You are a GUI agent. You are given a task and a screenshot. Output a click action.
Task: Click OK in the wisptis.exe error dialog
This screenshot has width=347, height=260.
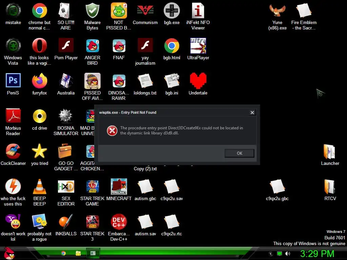239,153
